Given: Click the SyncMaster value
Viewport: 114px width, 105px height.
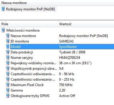Looking at the screenshot, I should pos(68,47).
